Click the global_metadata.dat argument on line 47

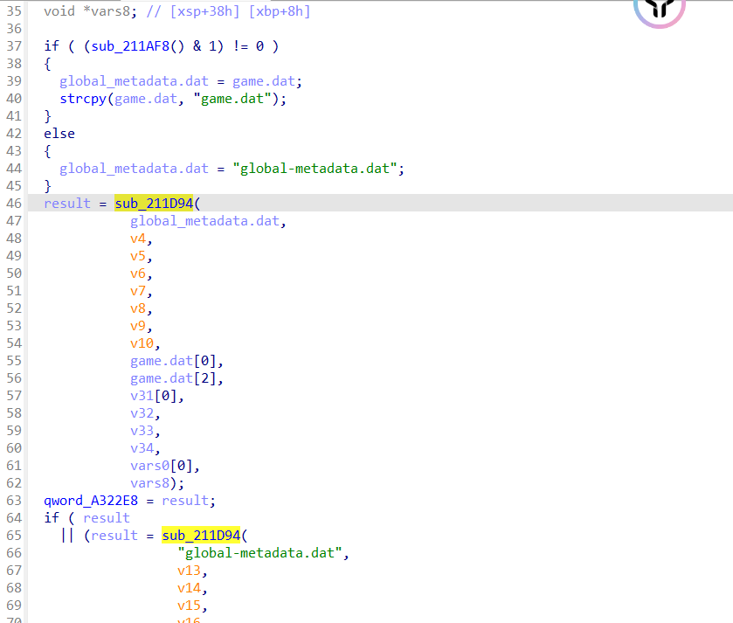click(204, 220)
